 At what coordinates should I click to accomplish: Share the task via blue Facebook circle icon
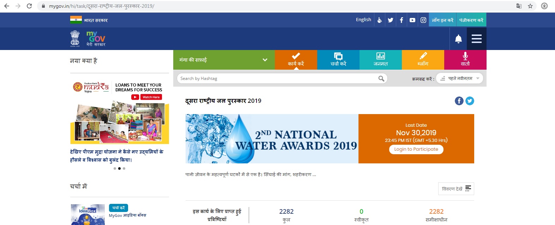(459, 101)
